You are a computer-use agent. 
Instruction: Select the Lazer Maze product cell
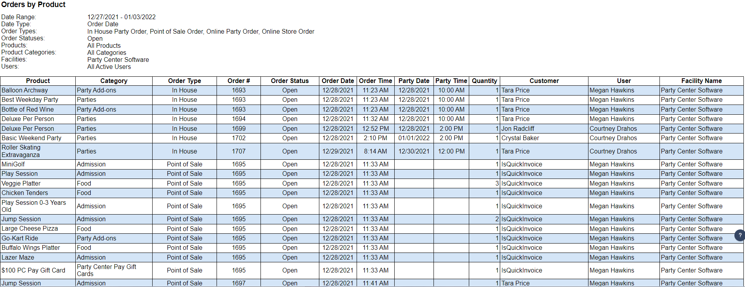tap(38, 258)
